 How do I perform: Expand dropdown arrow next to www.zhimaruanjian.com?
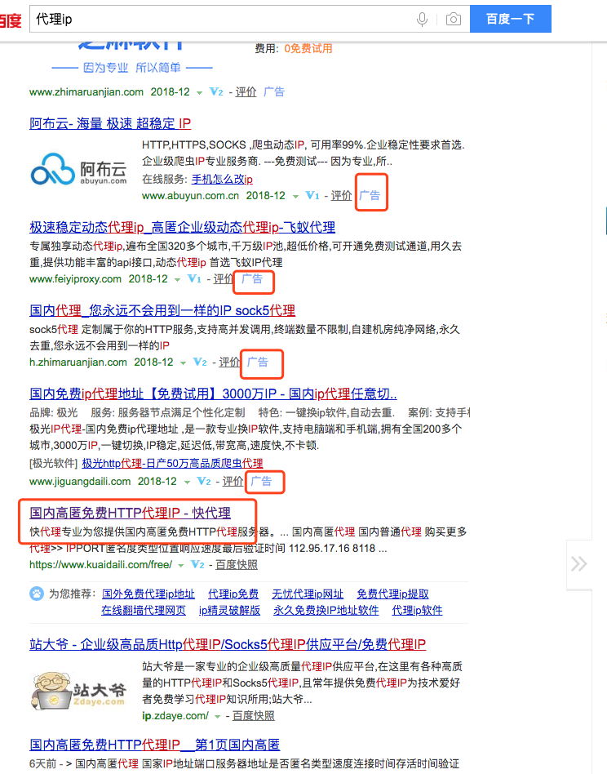pyautogui.click(x=199, y=93)
